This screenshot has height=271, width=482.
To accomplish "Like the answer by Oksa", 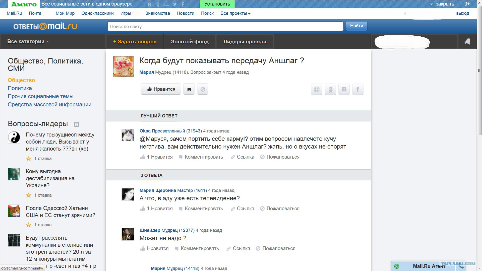I will point(156,157).
